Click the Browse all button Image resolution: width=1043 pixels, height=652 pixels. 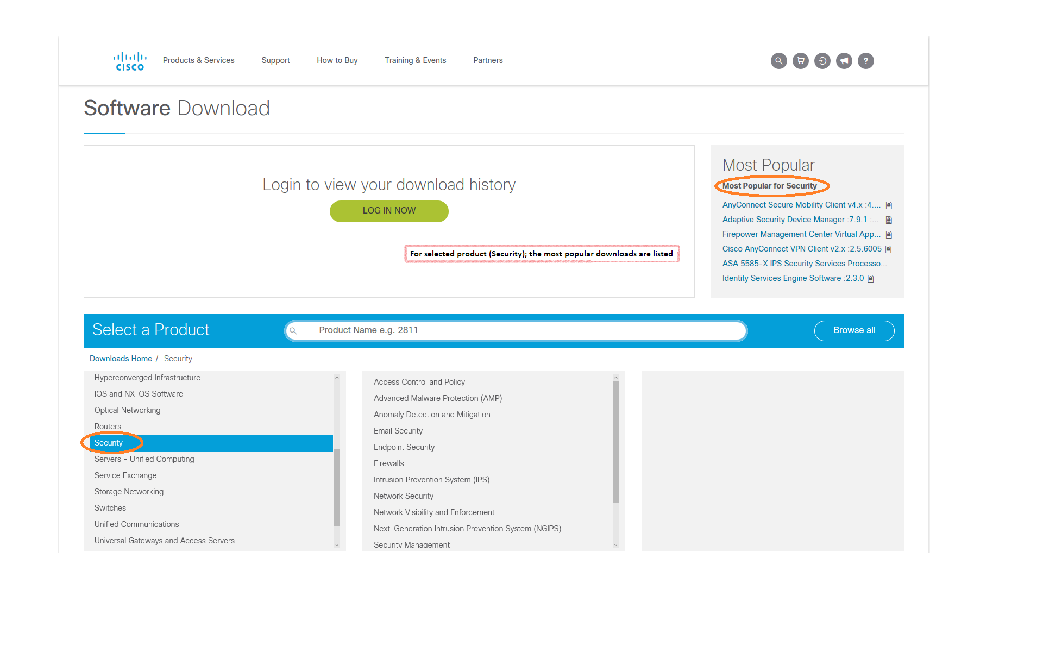(854, 330)
